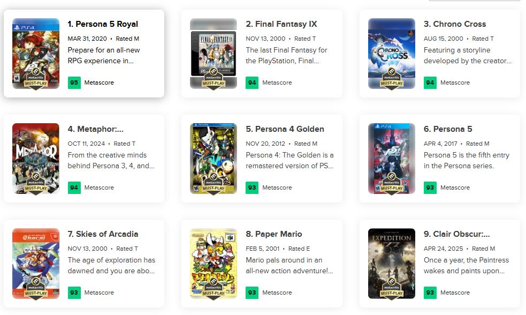Click the "9. Clair Obscur" title link
Image resolution: width=526 pixels, height=315 pixels.
pos(457,234)
